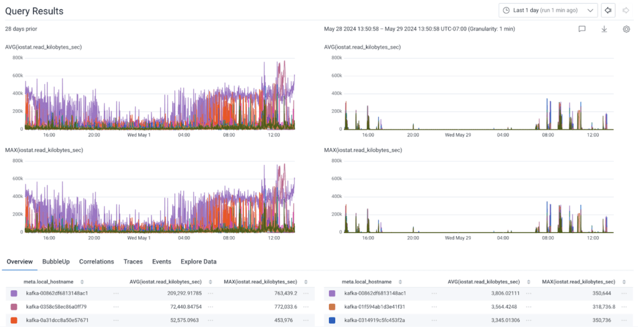Open ellipsis menu for kafka-0358c58ec86a0ff79 hostname
The image size is (638, 327).
pos(116,306)
